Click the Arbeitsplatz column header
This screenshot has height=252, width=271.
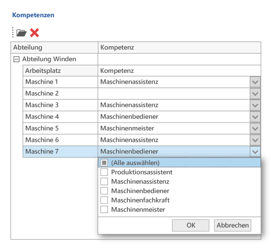[x=61, y=71]
